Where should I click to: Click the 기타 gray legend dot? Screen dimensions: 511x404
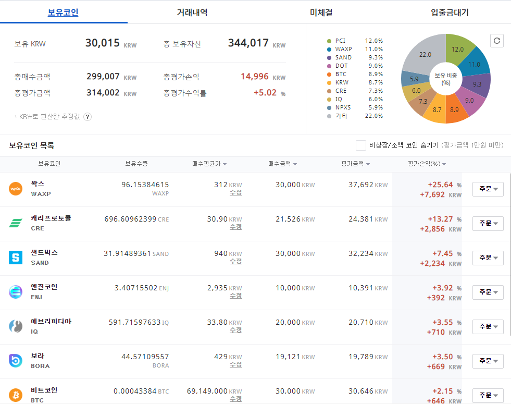[329, 116]
